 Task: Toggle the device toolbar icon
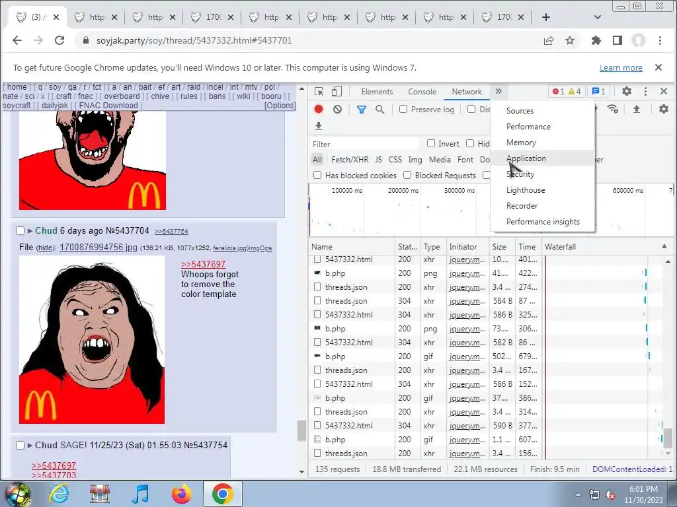(337, 91)
